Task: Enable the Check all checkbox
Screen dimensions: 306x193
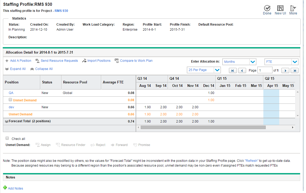Action: [x=7, y=138]
